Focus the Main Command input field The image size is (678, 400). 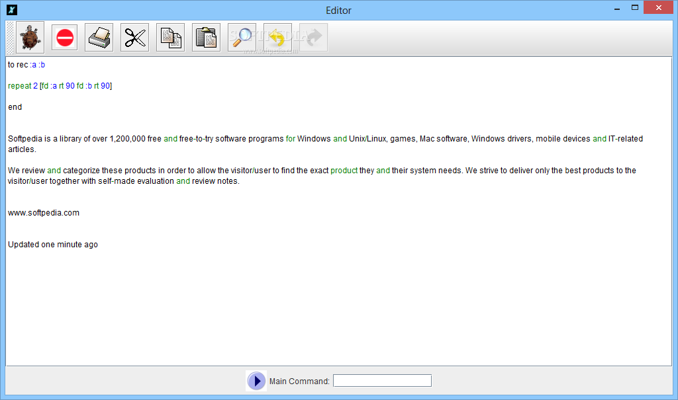coord(382,381)
